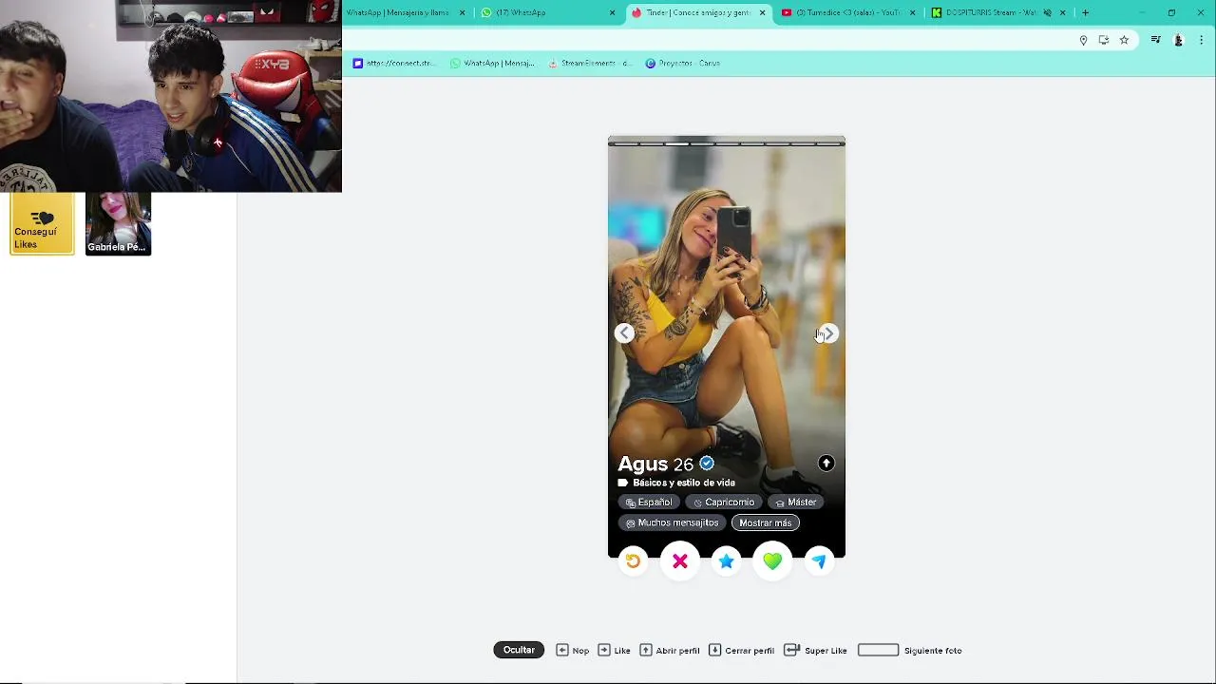Click the Capricornio tag
Screen dimensions: 1216x684
coord(723,502)
